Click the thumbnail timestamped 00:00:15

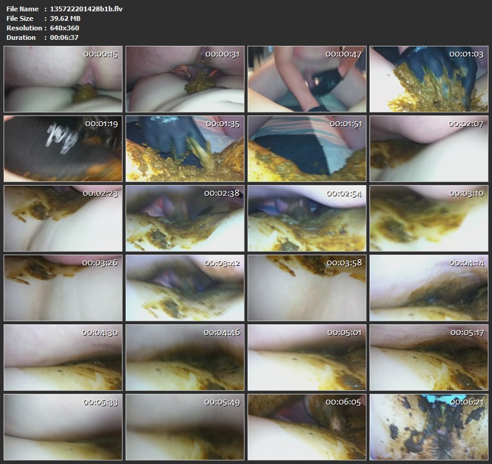coord(62,79)
